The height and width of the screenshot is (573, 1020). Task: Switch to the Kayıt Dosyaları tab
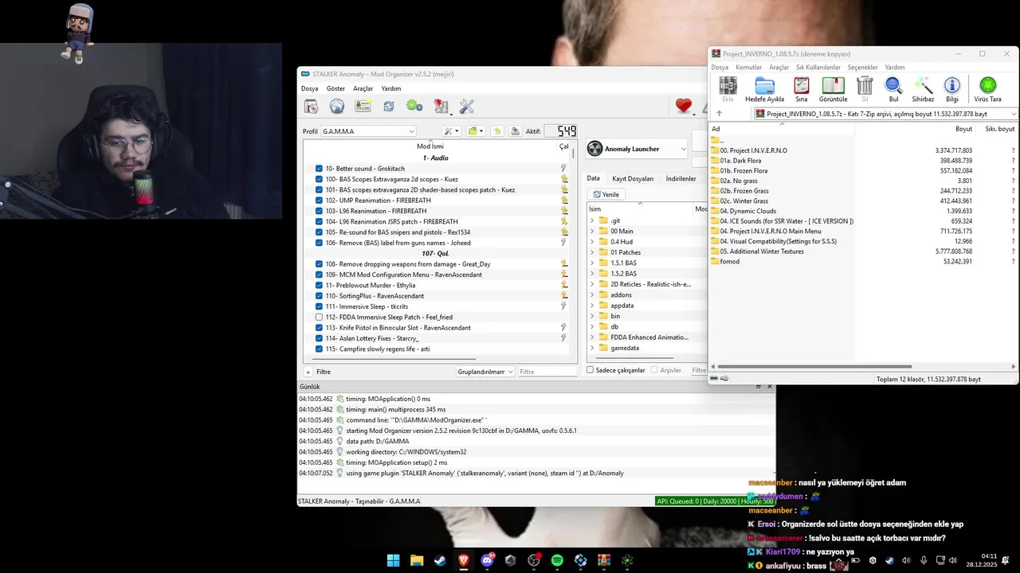point(633,178)
